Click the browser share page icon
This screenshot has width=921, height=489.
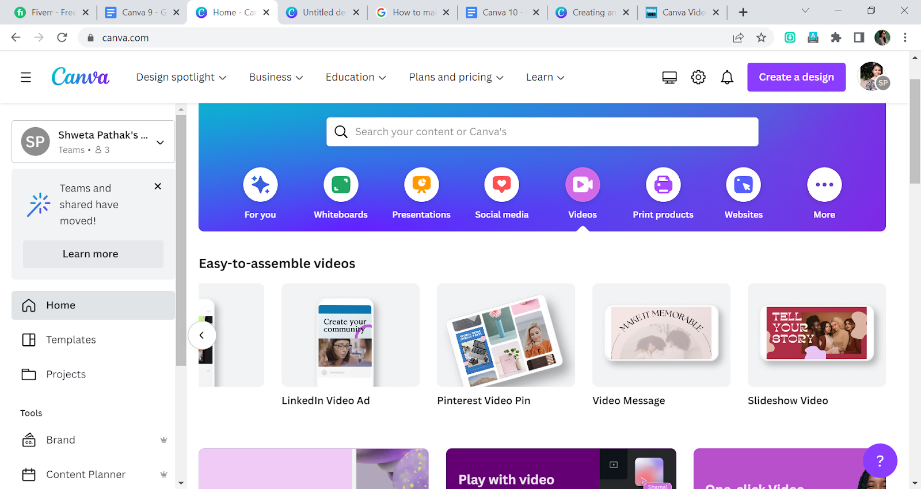[x=738, y=37]
